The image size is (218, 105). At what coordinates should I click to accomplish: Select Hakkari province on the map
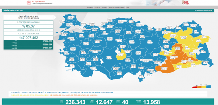coord(206,62)
